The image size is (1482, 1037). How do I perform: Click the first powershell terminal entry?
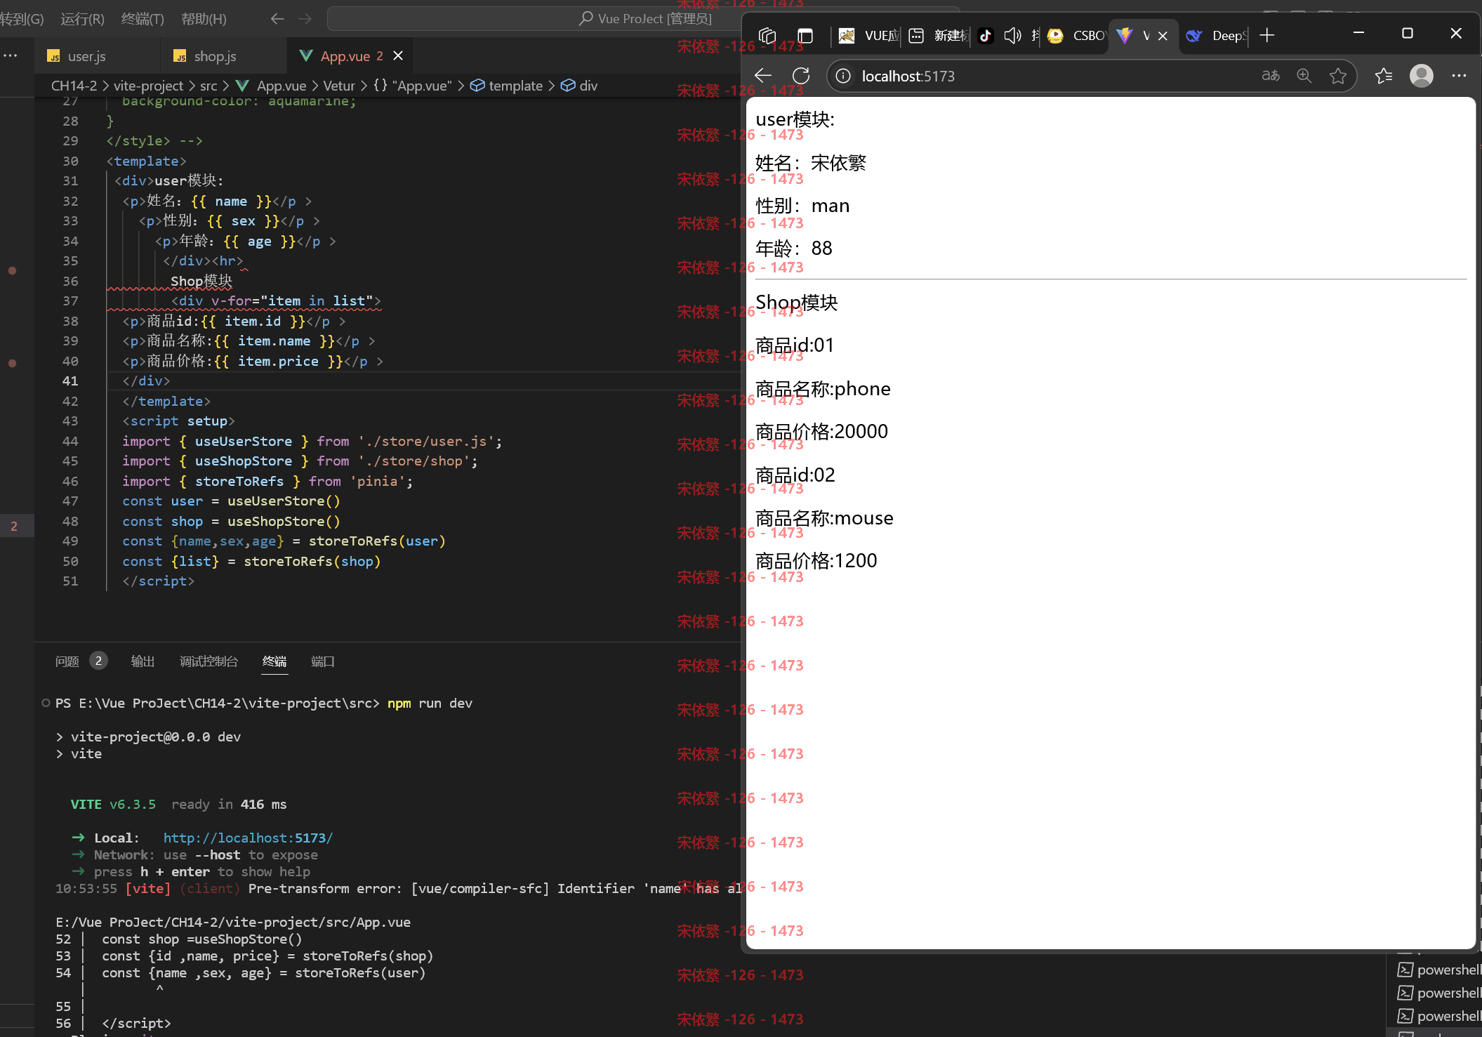1438,970
